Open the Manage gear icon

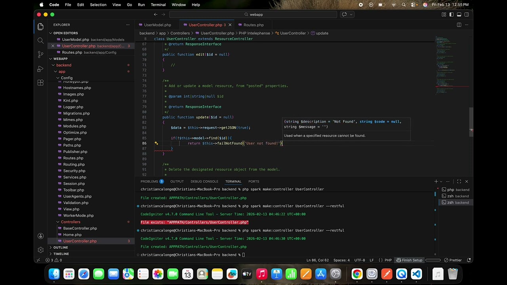tap(40, 250)
